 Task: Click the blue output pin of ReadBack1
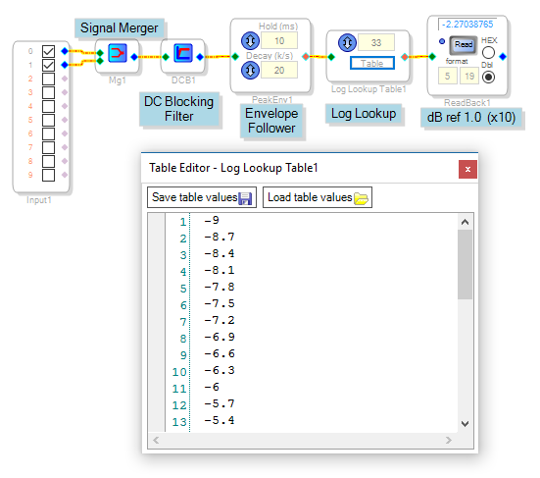coord(503,57)
